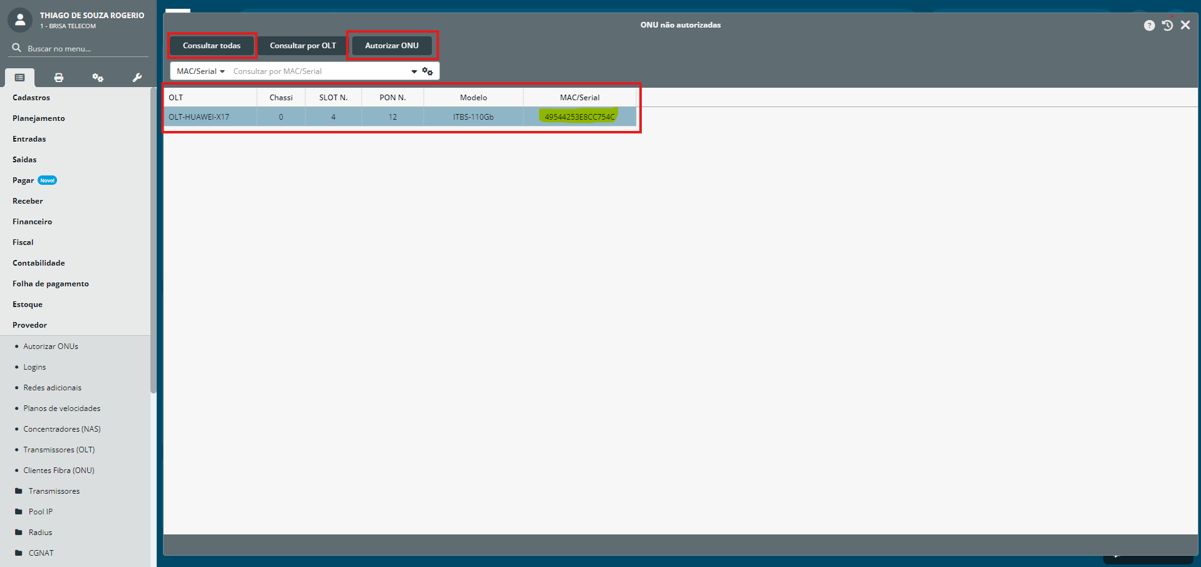Type in the Consultar por MAC/Serial field
Image resolution: width=1201 pixels, height=567 pixels.
pos(318,71)
